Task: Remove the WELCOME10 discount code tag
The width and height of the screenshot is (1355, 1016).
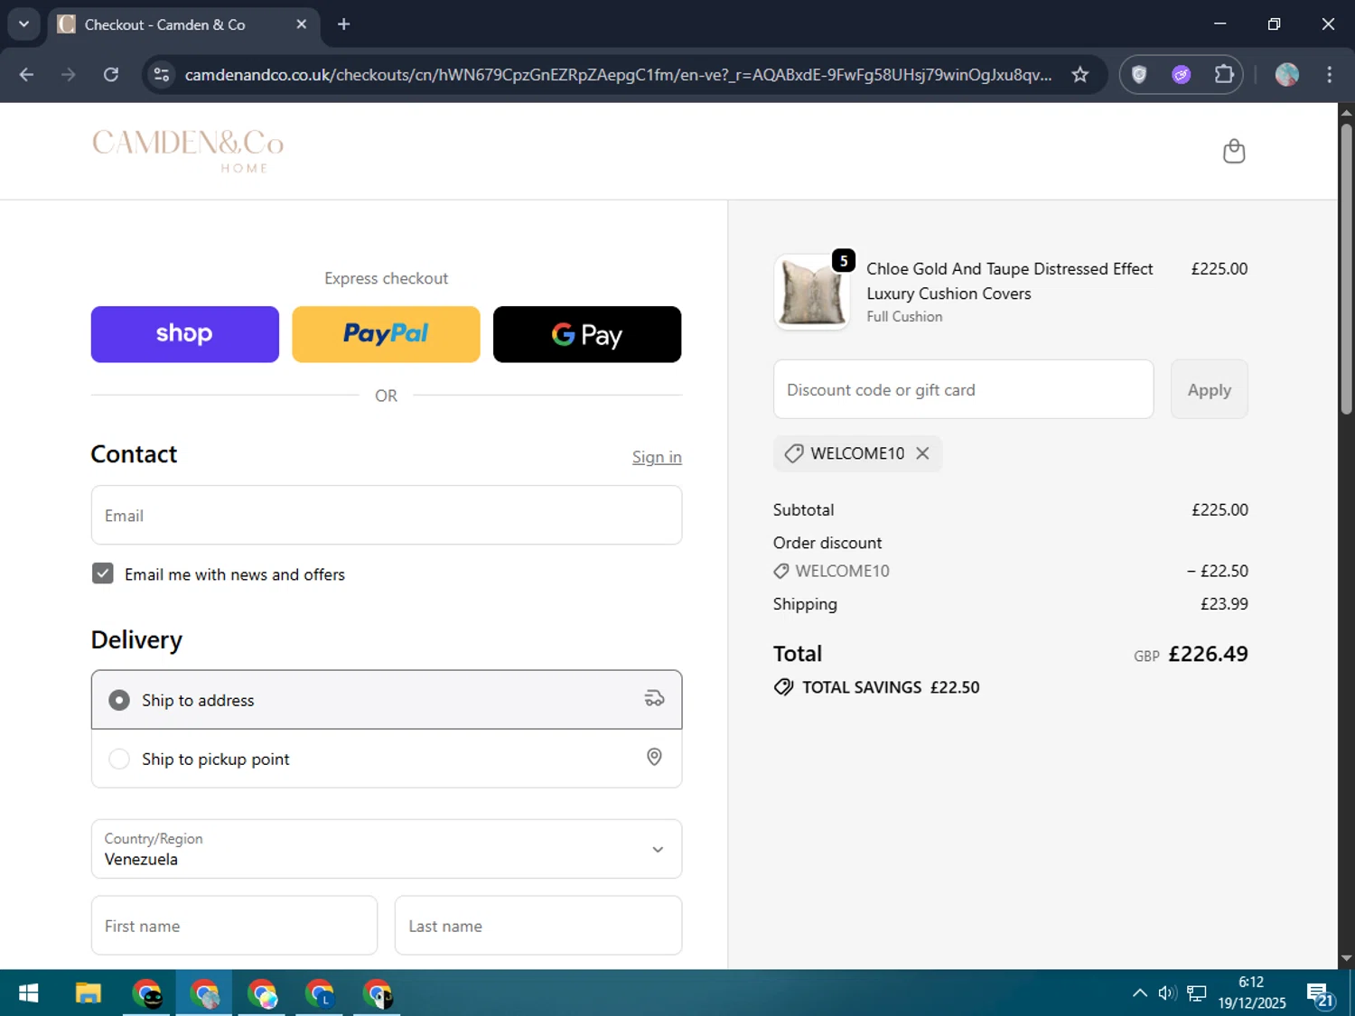Action: [x=922, y=453]
